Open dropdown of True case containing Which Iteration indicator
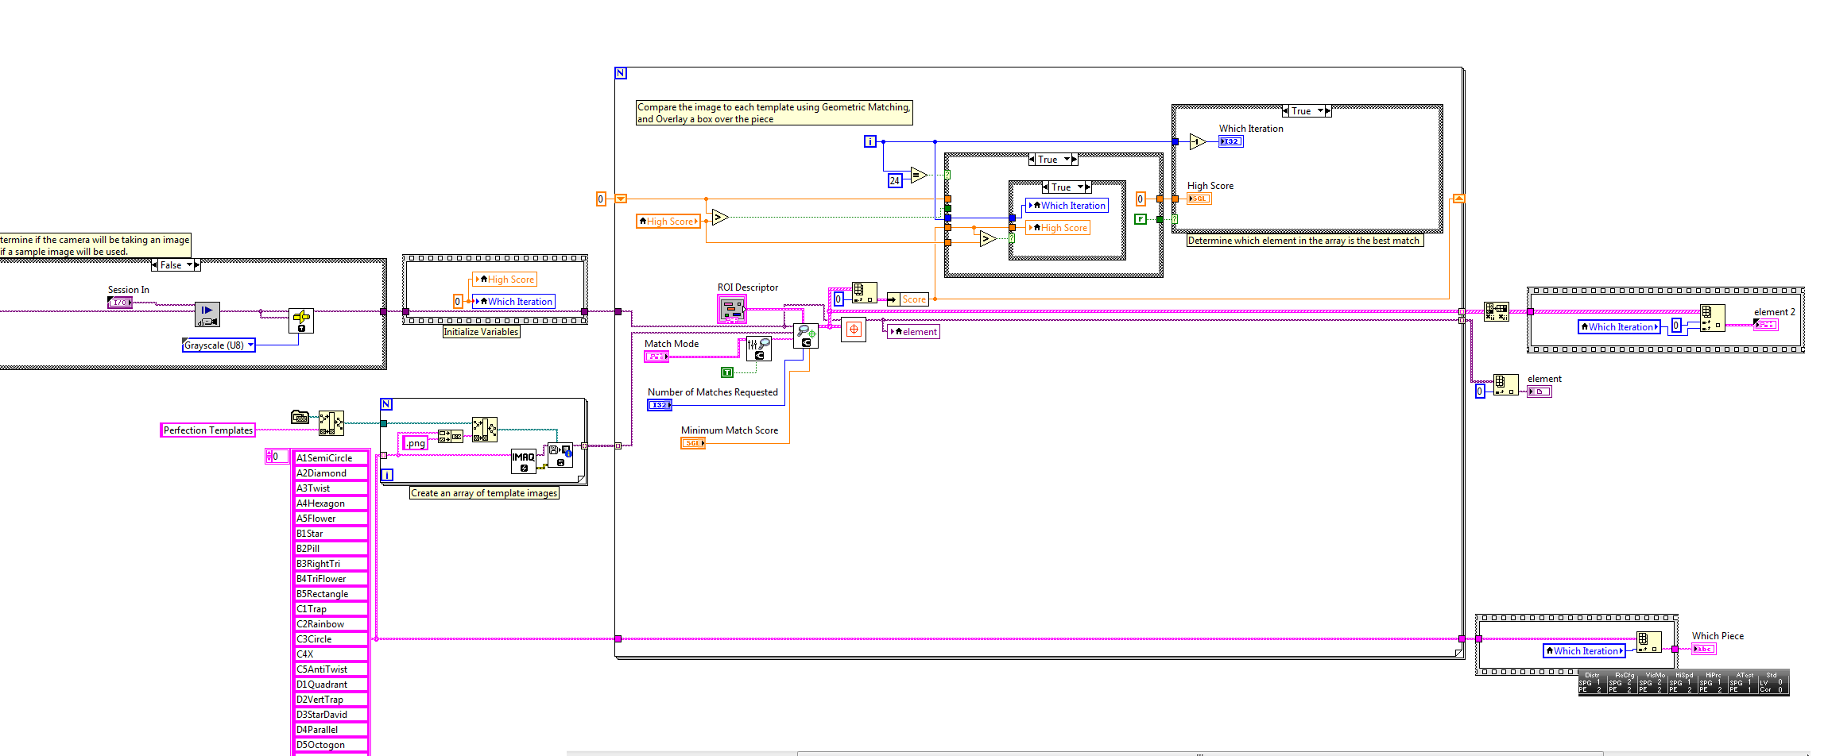1828x756 pixels. tap(1320, 111)
